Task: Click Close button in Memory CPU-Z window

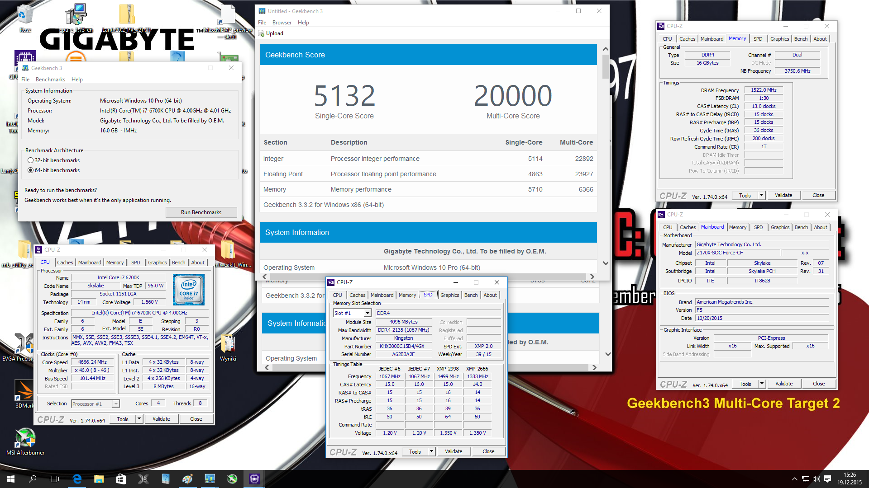Action: pyautogui.click(x=818, y=195)
